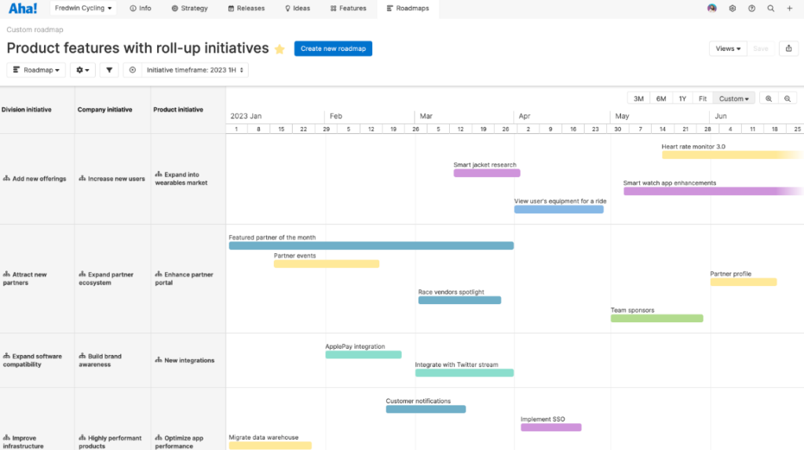Screen dimensions: 804x450
Task: Zoom out on the timeline
Action: (788, 99)
